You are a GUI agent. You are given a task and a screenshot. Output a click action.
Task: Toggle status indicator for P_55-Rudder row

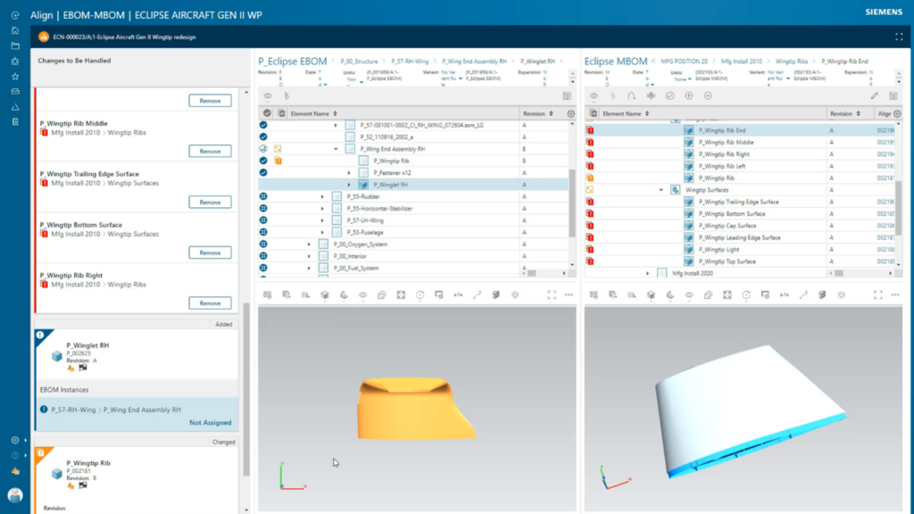(x=263, y=196)
